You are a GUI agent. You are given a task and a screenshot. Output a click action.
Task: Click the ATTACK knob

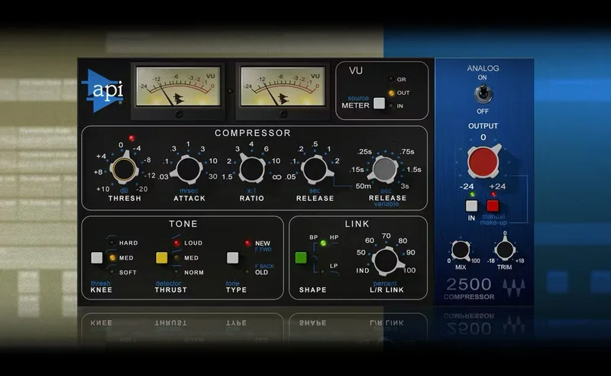(x=189, y=170)
